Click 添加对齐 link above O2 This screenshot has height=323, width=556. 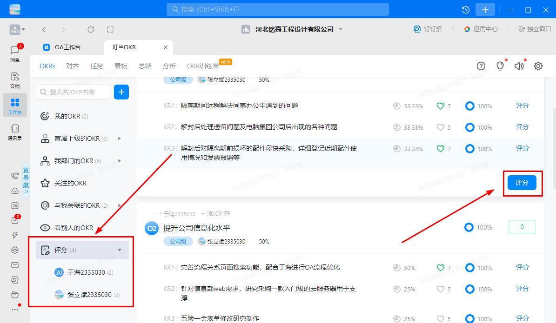coord(215,214)
